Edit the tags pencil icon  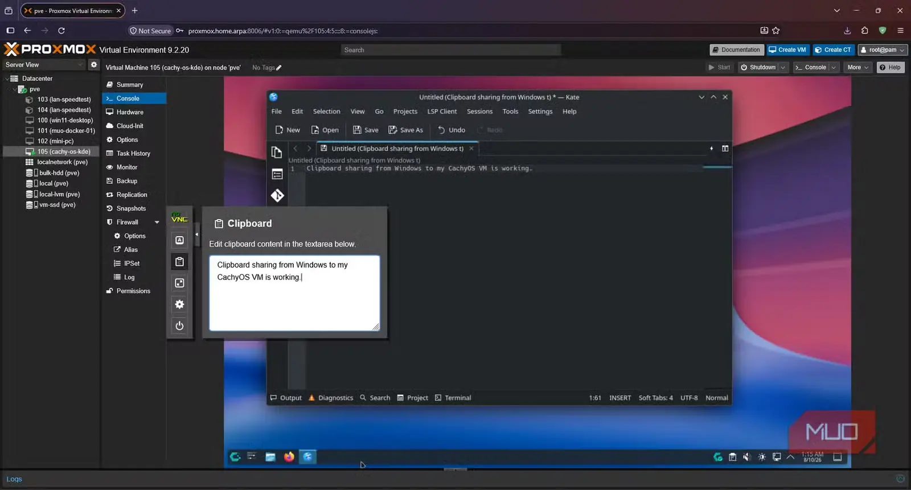[x=279, y=68]
